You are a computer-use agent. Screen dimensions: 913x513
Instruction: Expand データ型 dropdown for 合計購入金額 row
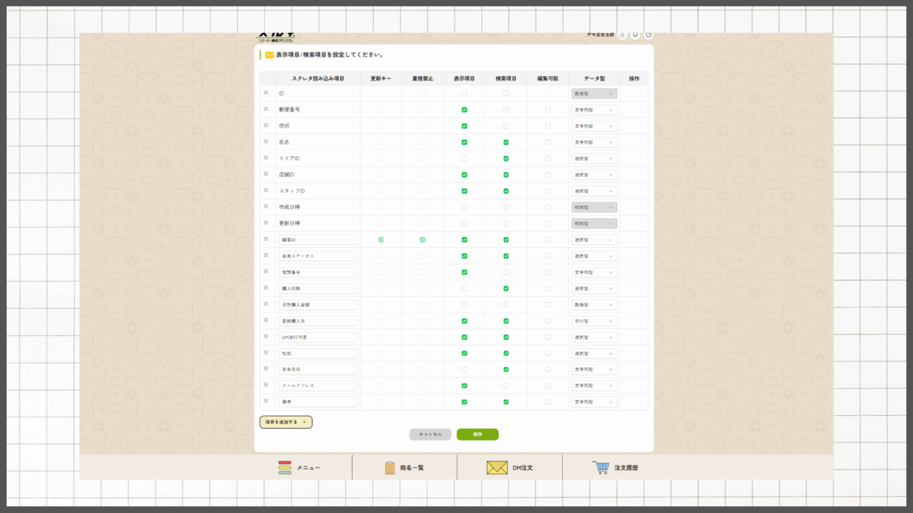(594, 305)
